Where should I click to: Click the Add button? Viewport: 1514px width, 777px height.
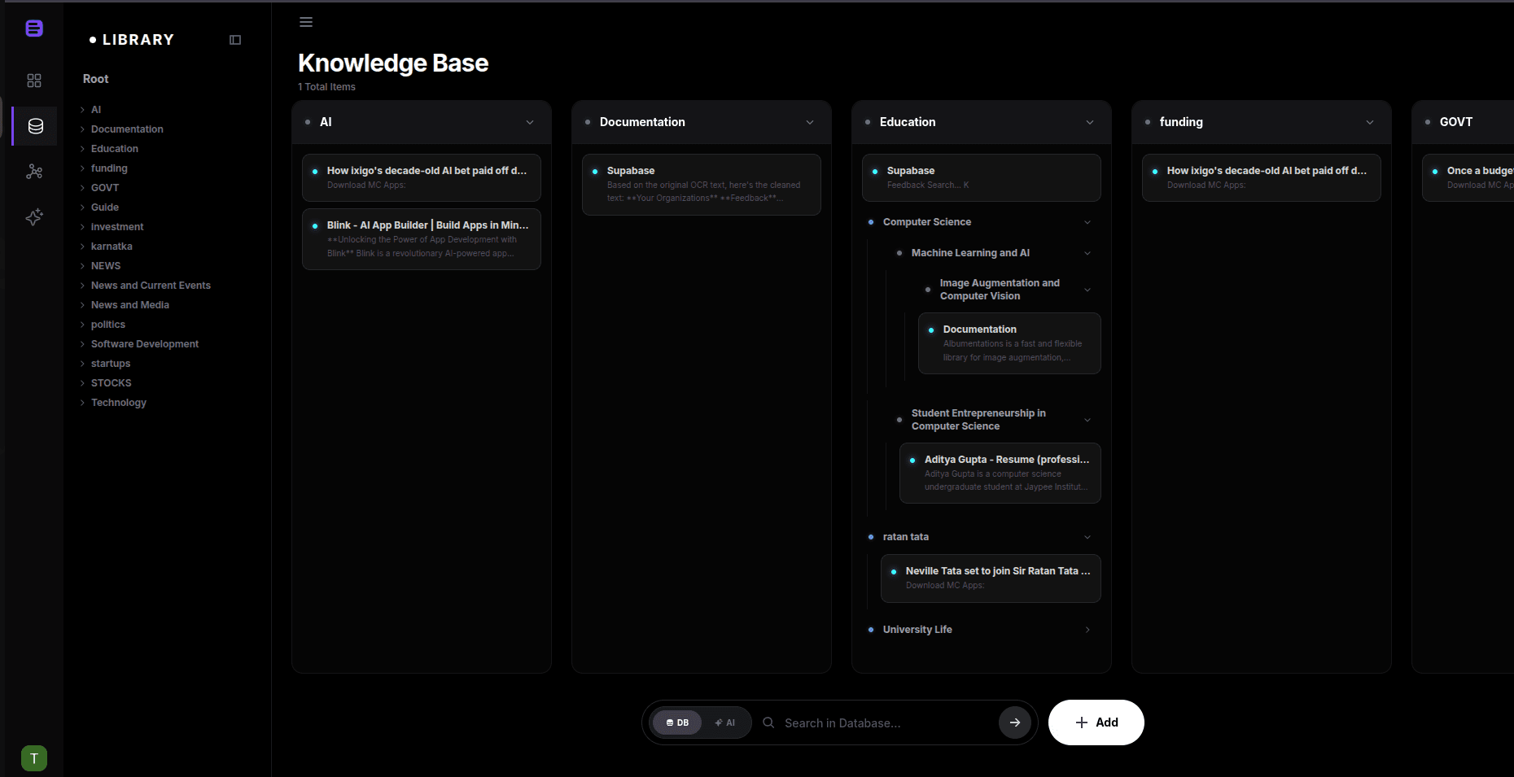pos(1096,722)
